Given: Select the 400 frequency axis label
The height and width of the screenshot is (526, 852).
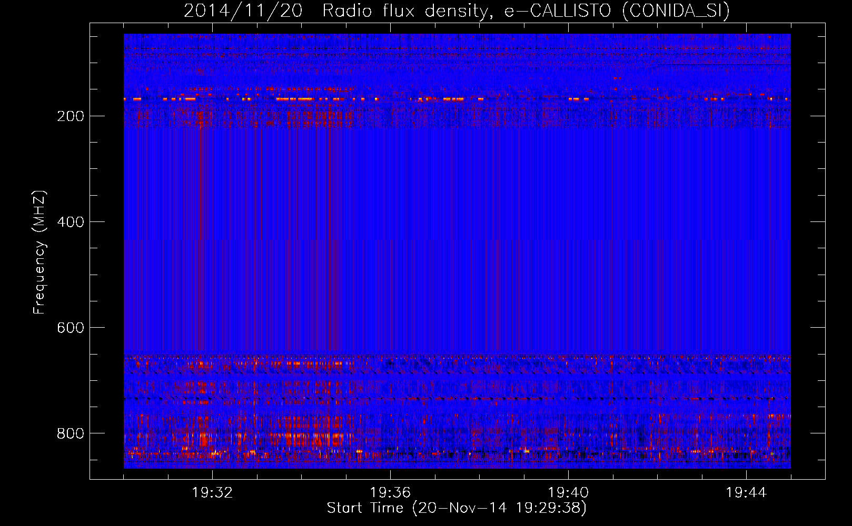Looking at the screenshot, I should click(x=71, y=222).
